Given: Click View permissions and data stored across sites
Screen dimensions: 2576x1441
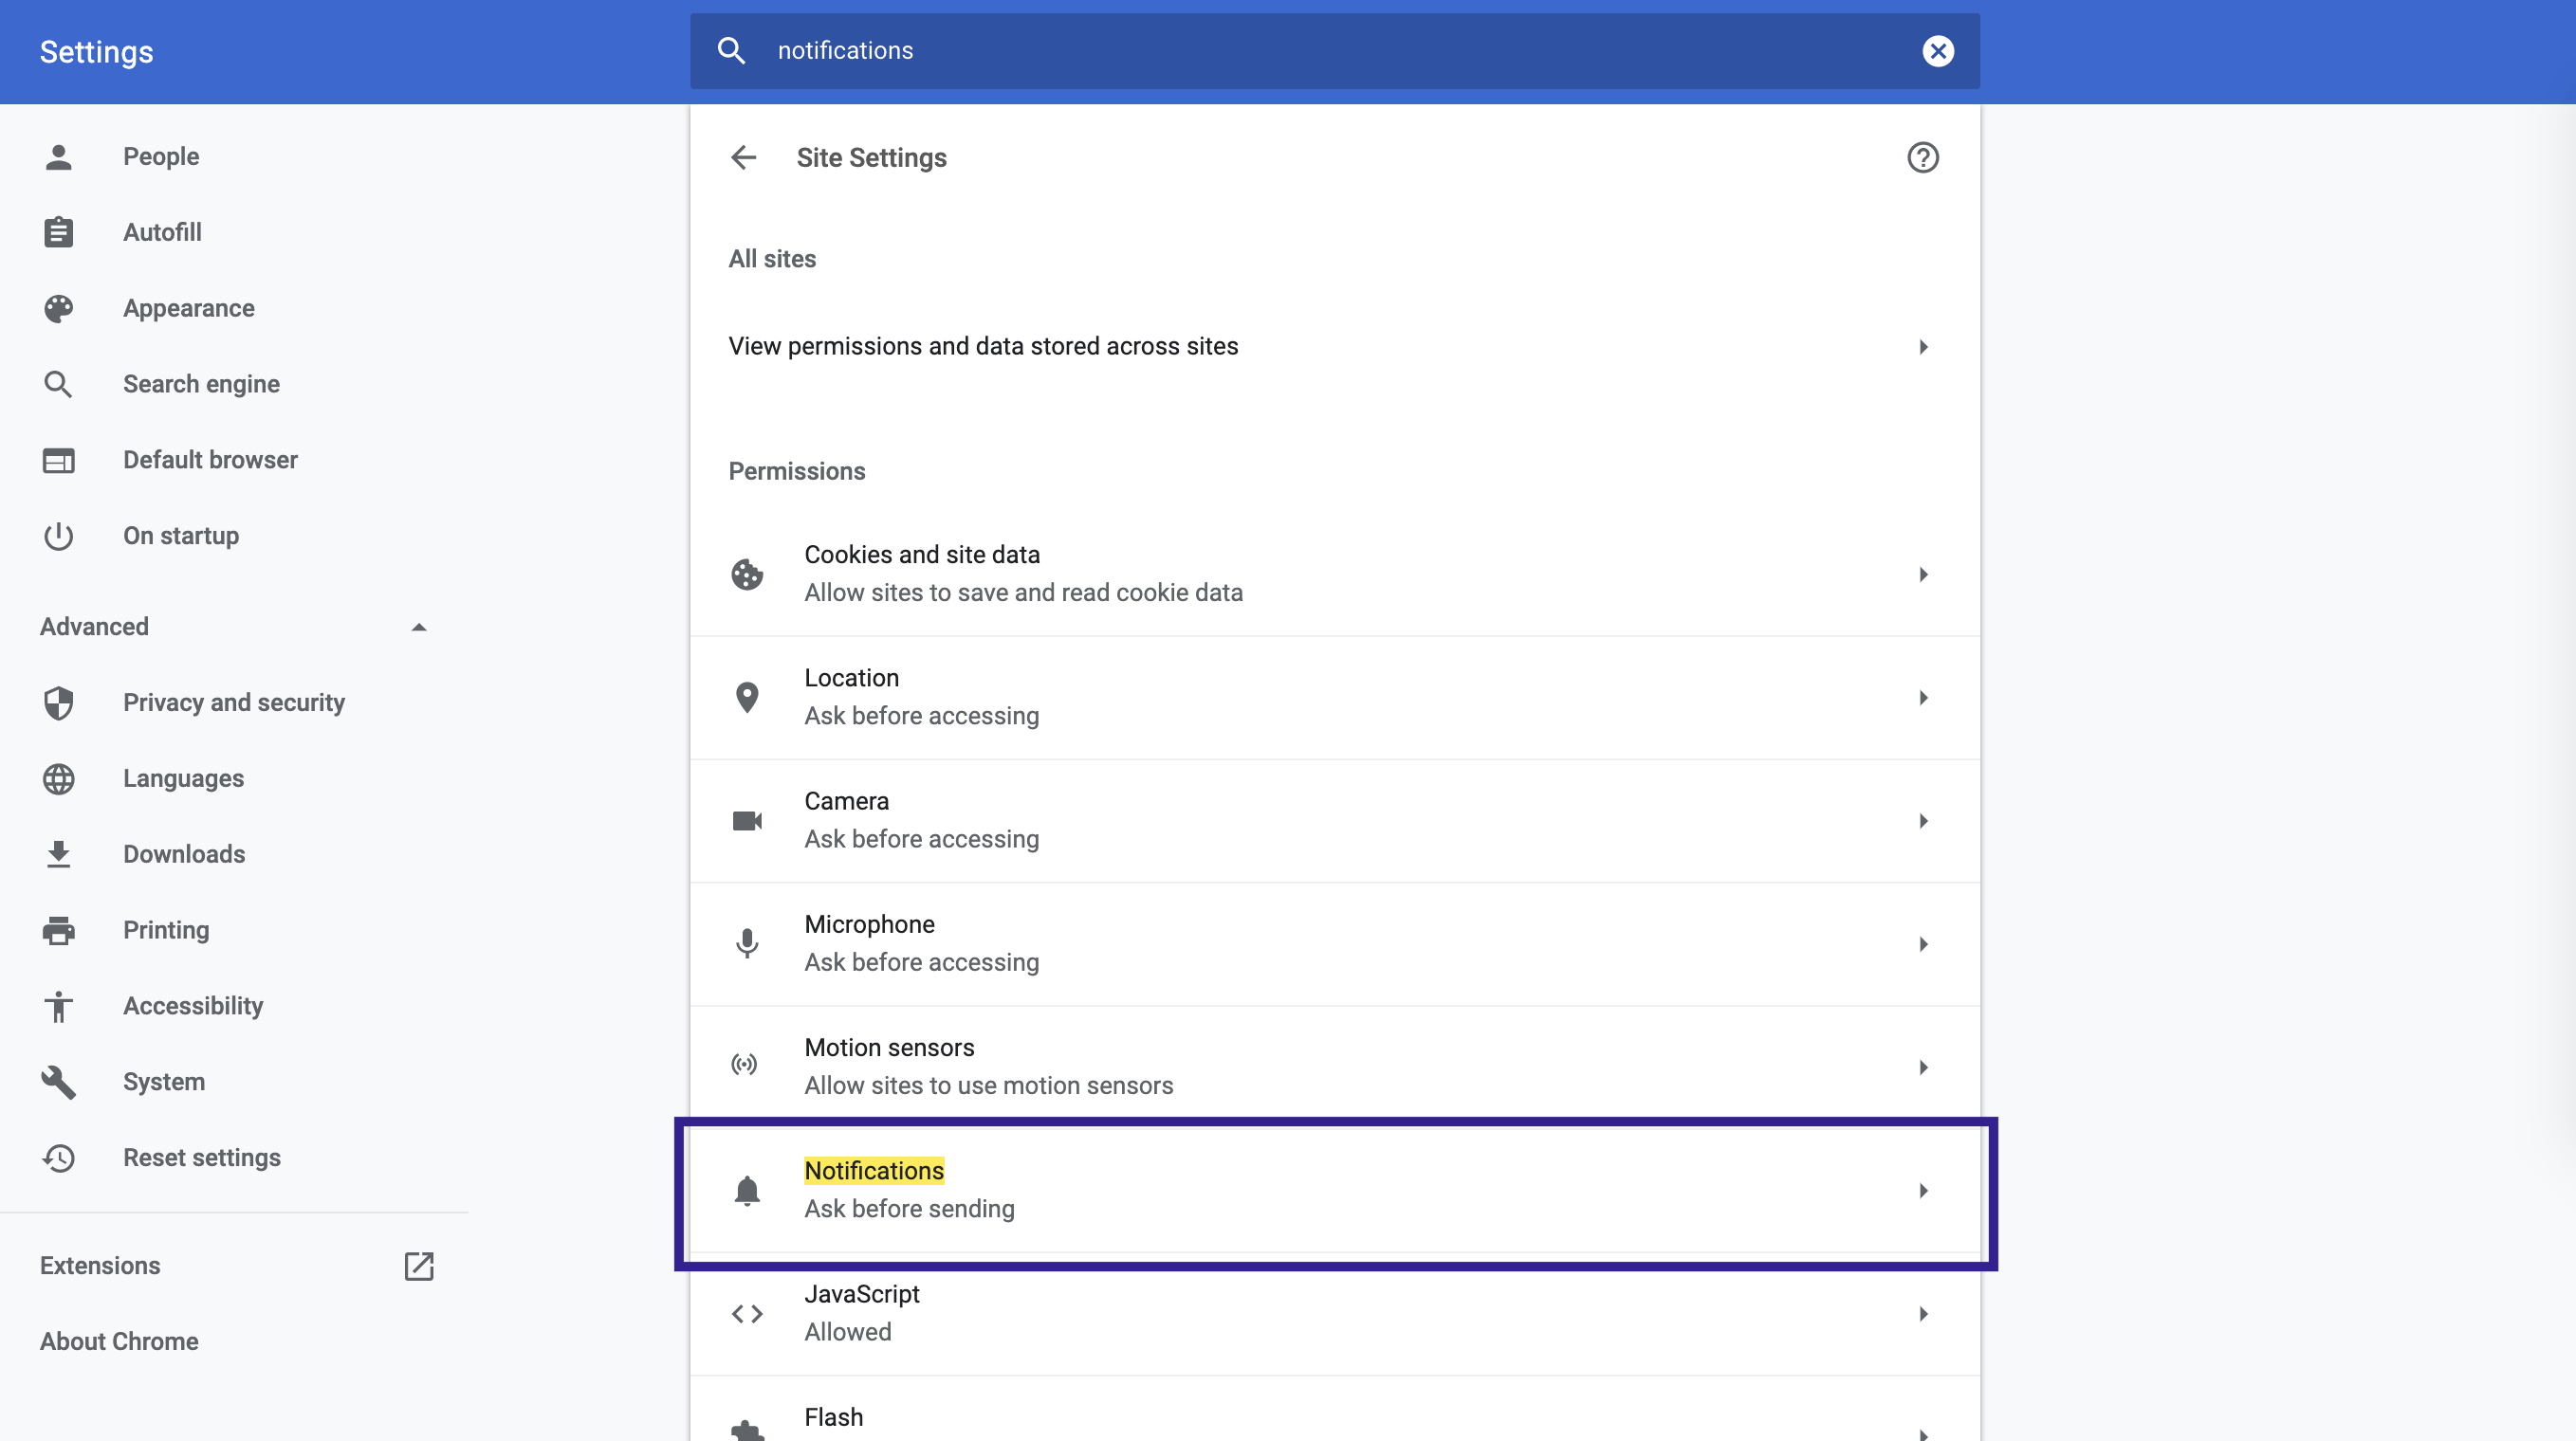Looking at the screenshot, I should pyautogui.click(x=983, y=347).
